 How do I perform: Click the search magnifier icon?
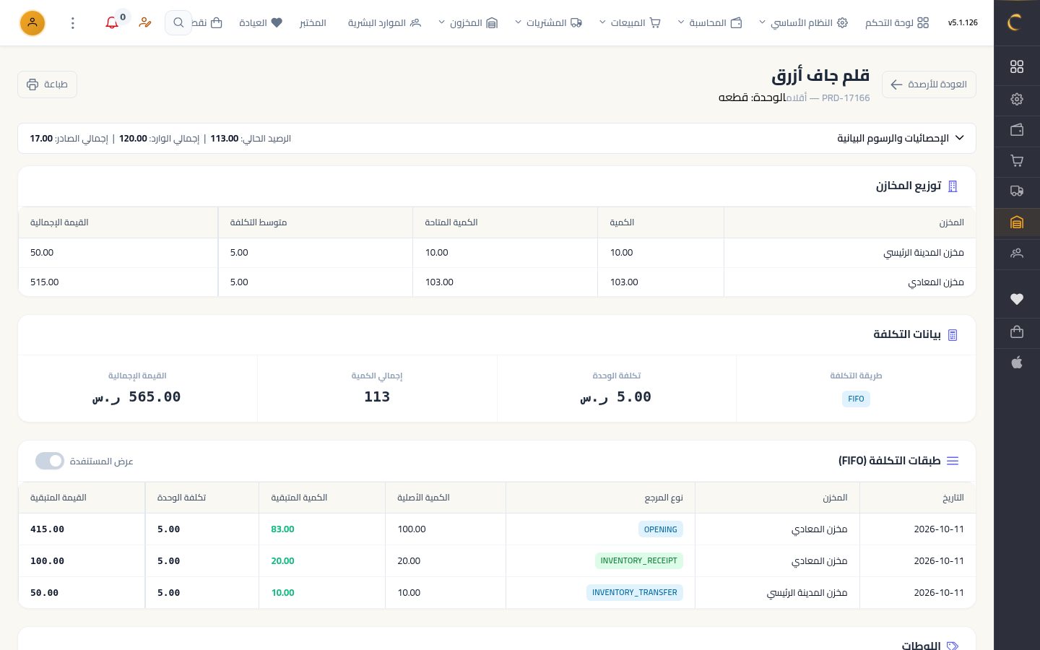pyautogui.click(x=178, y=23)
